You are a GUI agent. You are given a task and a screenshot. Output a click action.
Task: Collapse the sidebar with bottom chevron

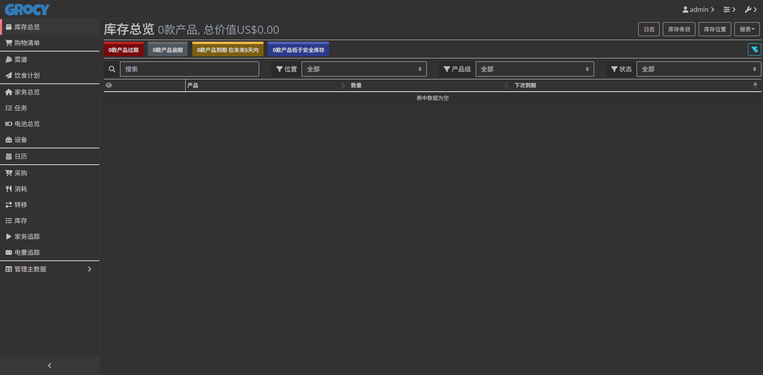point(50,365)
